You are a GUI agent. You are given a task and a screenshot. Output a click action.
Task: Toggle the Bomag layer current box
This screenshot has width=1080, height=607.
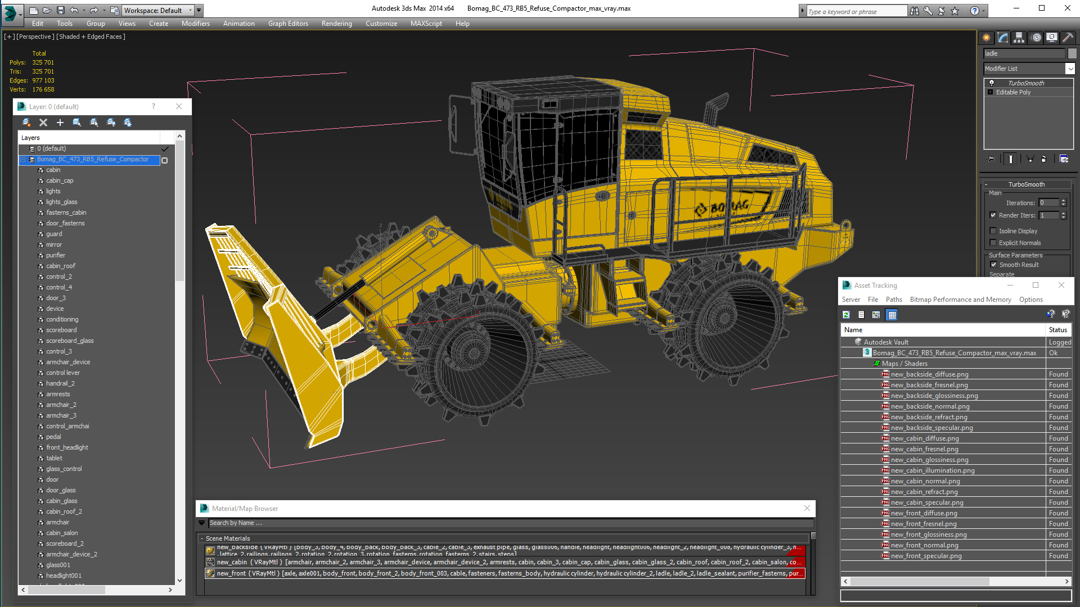(x=165, y=160)
